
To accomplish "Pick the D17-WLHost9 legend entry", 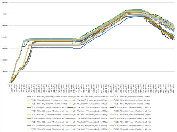I will point(130,104).
